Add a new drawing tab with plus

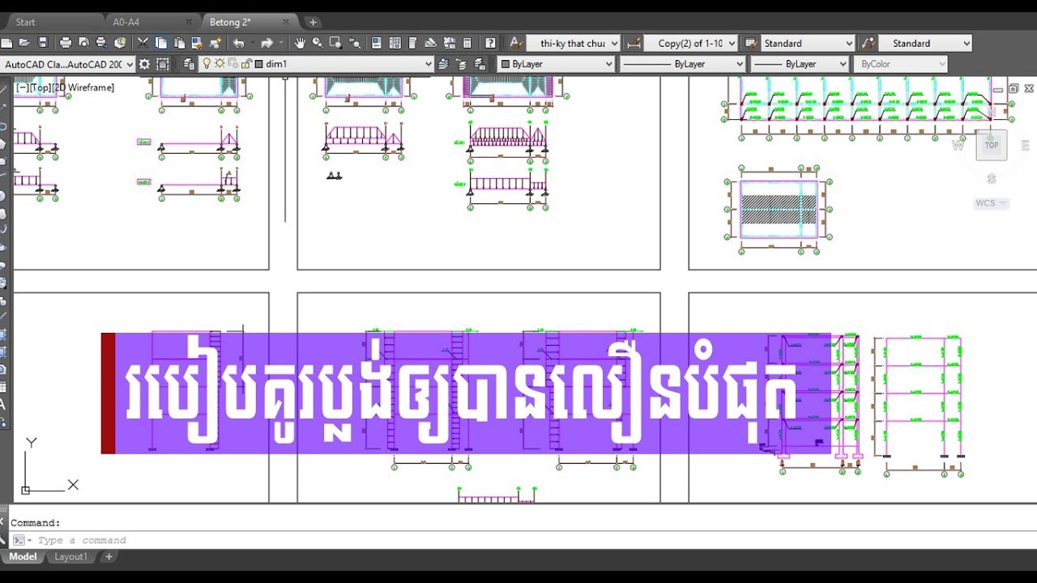[313, 23]
